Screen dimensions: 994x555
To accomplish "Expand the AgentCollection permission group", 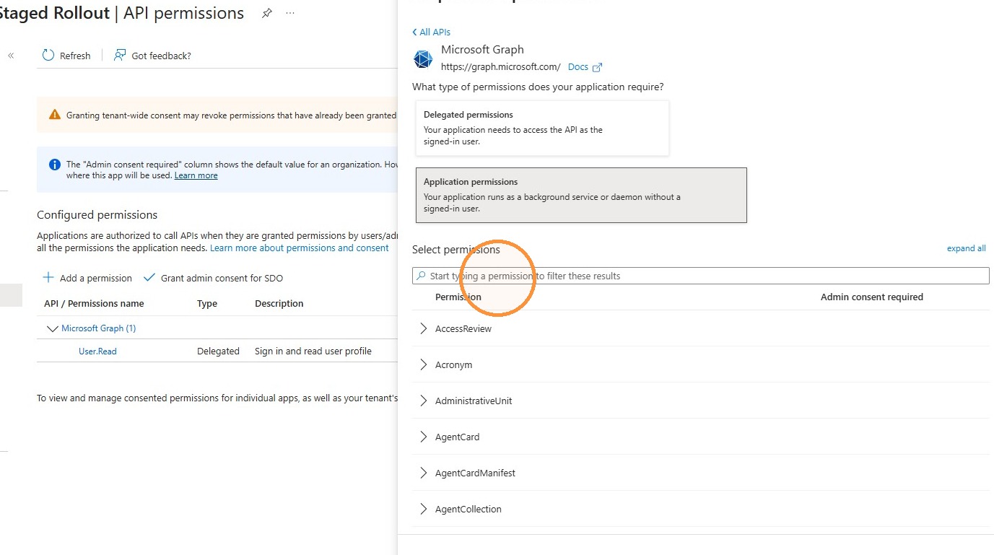I will (423, 509).
